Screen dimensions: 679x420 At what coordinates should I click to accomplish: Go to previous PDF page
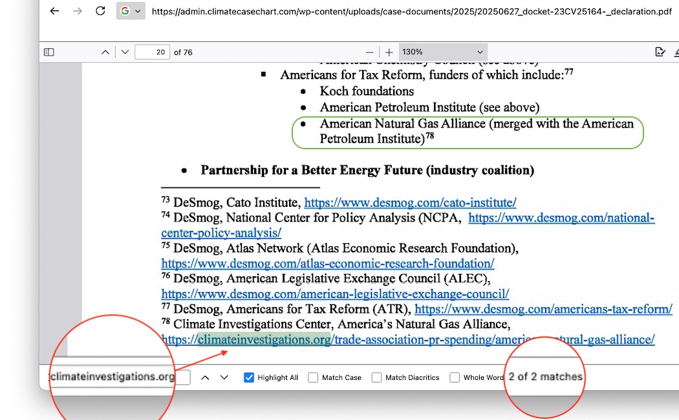pyautogui.click(x=105, y=52)
